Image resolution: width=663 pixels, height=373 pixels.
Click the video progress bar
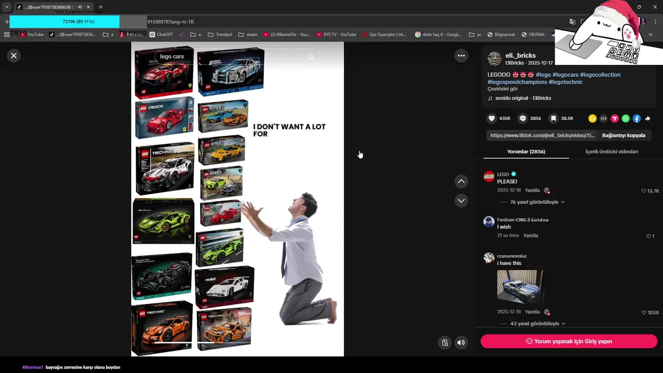pyautogui.click(x=237, y=342)
